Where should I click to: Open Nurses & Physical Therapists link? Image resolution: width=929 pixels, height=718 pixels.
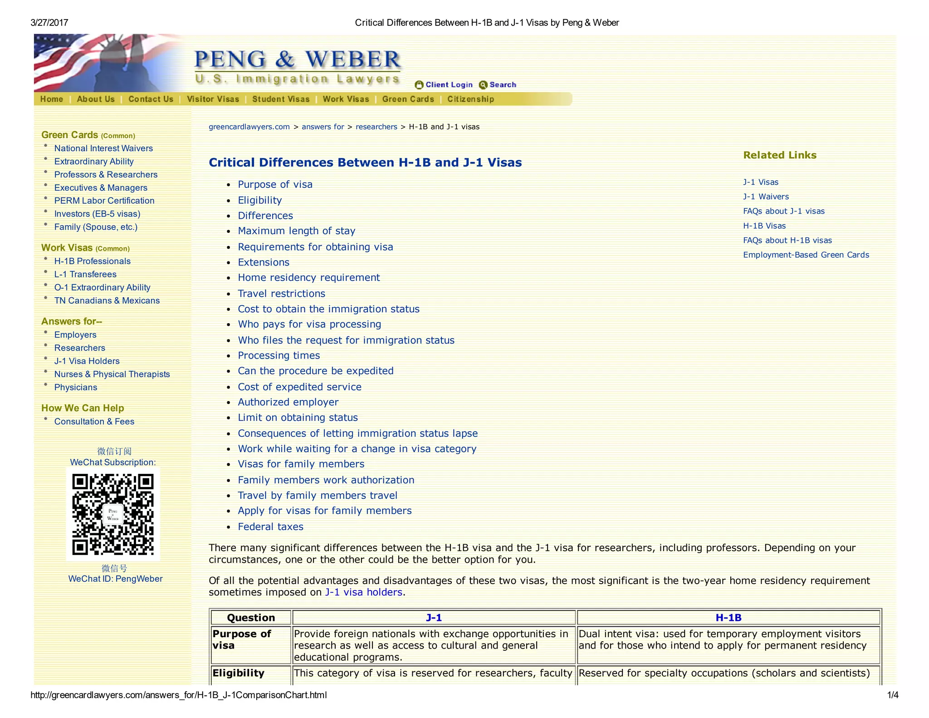[112, 374]
